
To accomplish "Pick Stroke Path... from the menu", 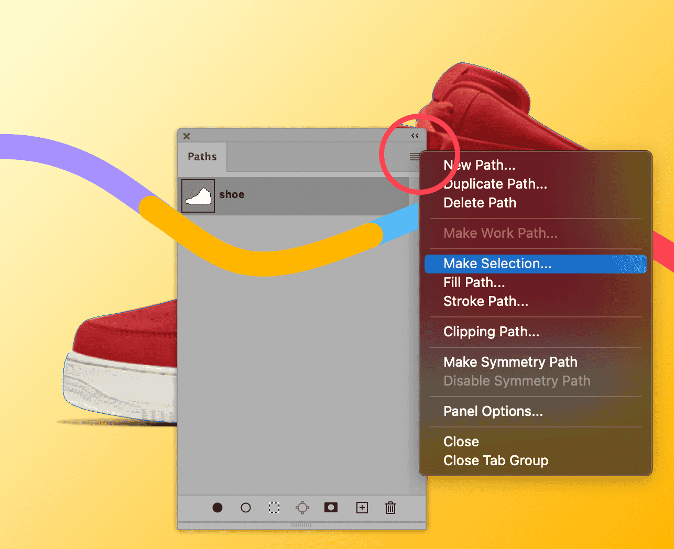I will (485, 301).
